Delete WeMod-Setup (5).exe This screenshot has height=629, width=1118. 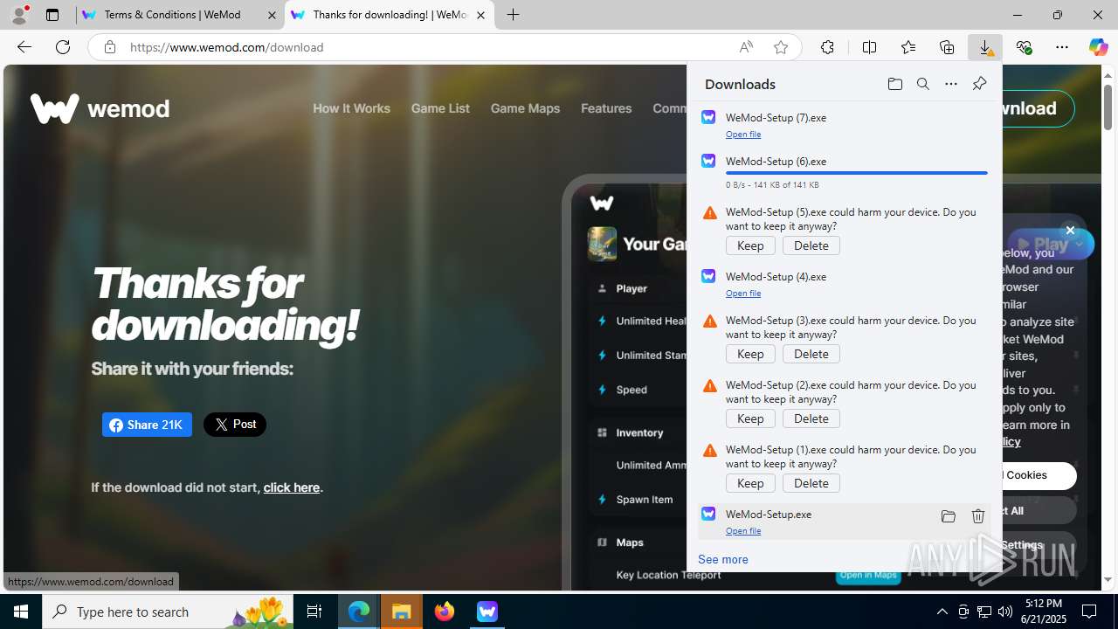[x=811, y=245]
